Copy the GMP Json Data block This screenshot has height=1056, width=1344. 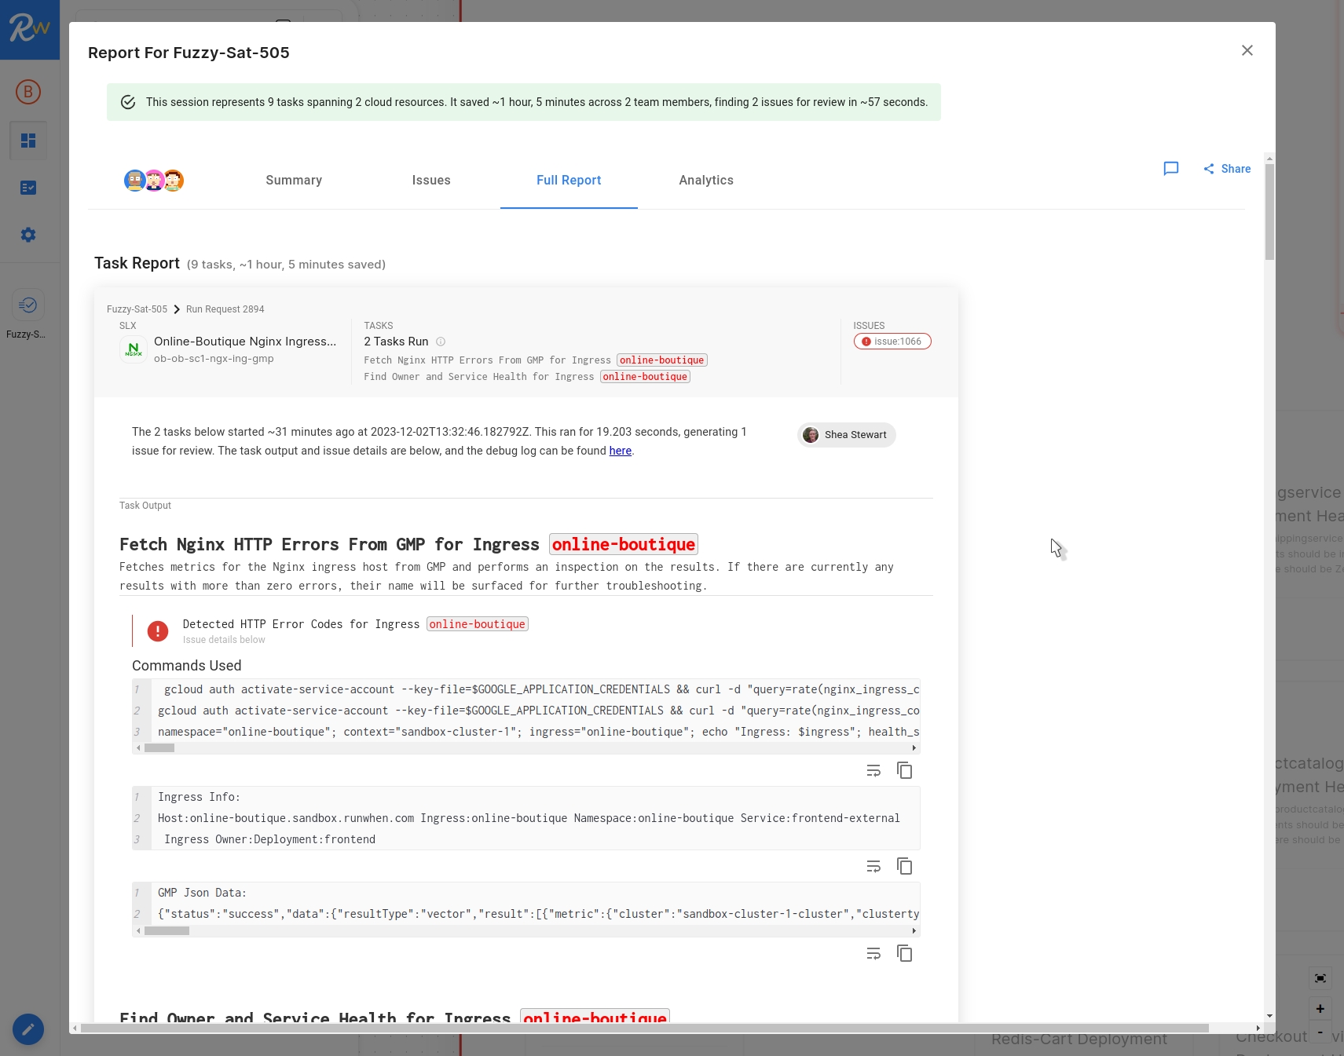904,953
